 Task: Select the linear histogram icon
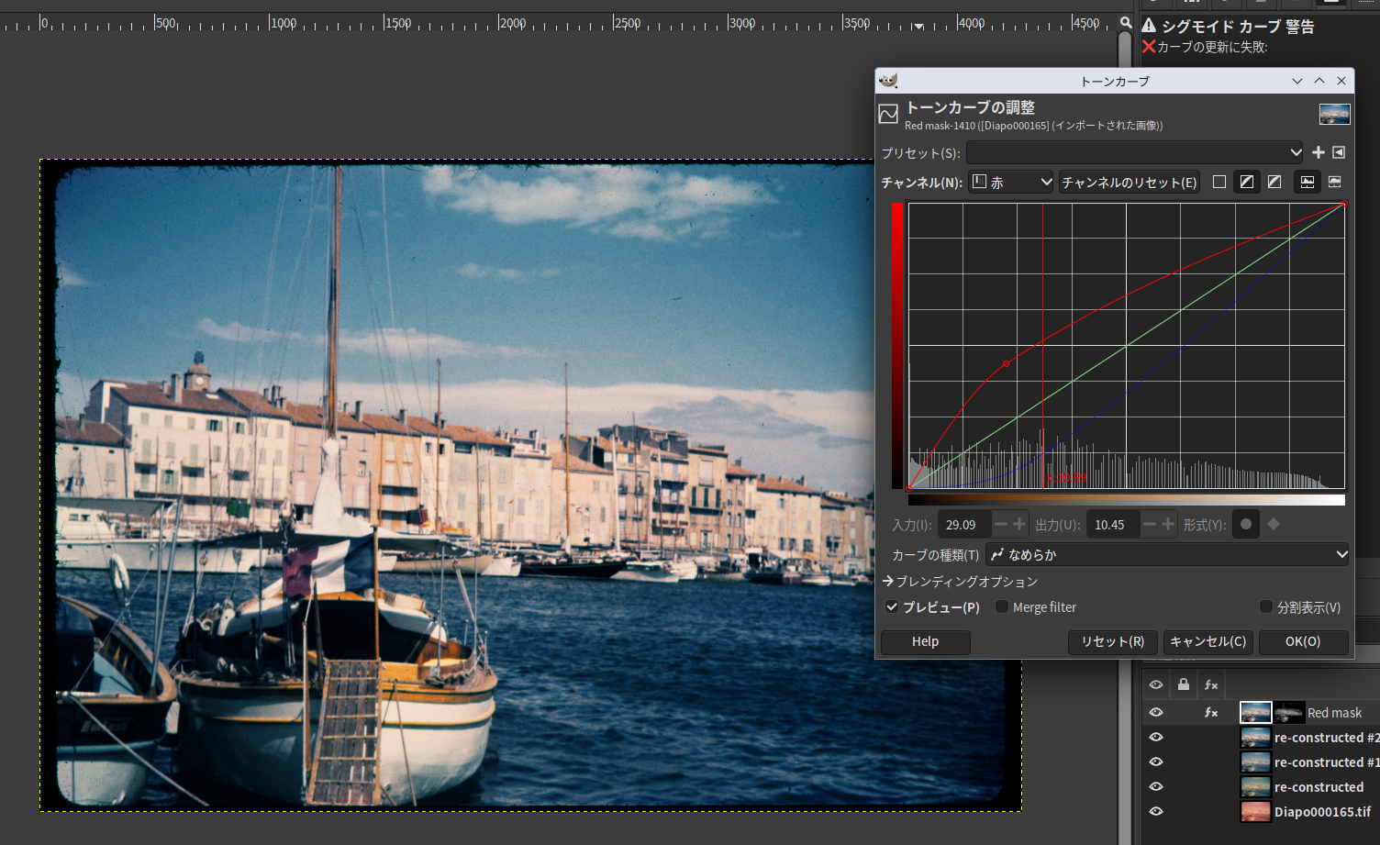click(1308, 182)
